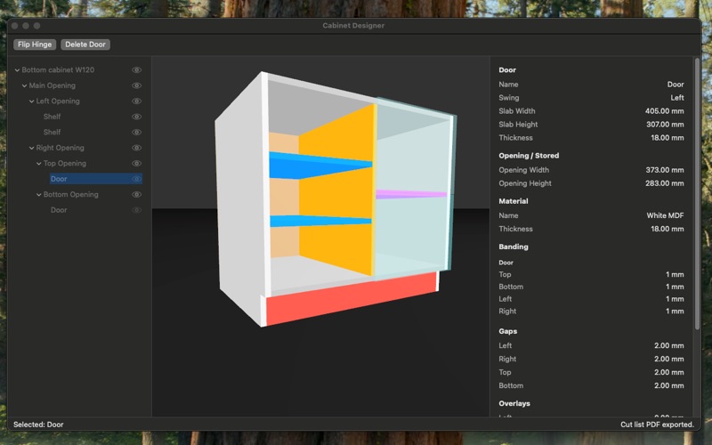
Task: Click Slab Height value 307.00 mm
Action: pyautogui.click(x=665, y=125)
